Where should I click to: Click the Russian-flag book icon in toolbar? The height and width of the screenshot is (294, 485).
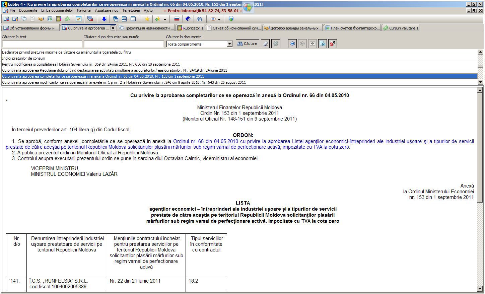tap(6, 19)
